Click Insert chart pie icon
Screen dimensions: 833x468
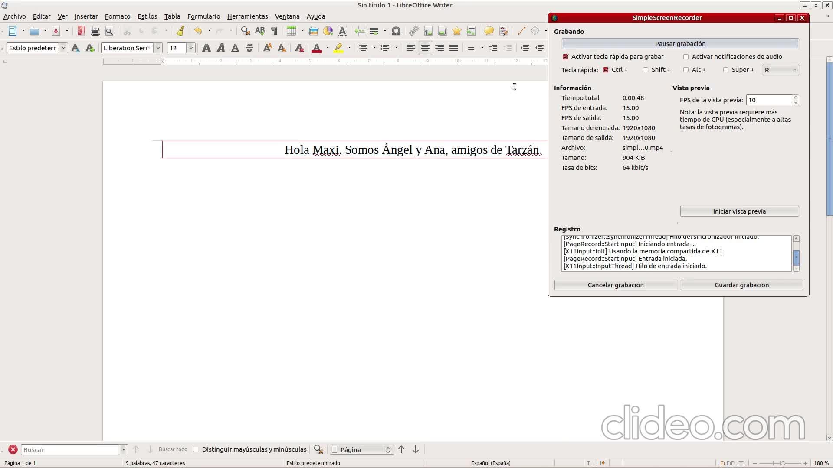(x=328, y=31)
